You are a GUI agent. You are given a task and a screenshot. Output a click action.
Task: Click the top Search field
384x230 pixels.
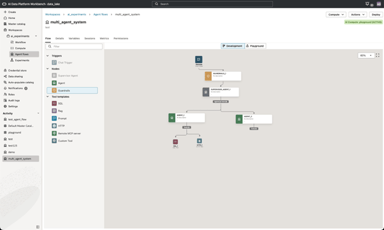212,4
